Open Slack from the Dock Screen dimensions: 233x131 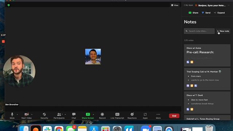tap(47, 128)
